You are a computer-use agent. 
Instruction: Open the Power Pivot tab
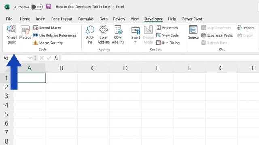click(x=192, y=19)
